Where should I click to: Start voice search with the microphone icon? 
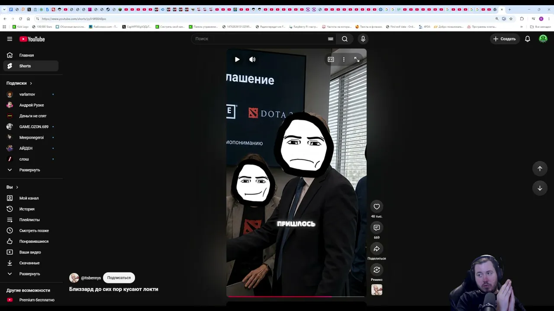pos(363,39)
